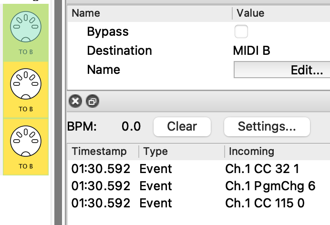
Task: Sort events by the Timestamp column header
Action: tap(99, 152)
